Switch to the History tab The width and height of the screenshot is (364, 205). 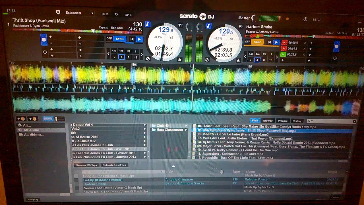[297, 121]
